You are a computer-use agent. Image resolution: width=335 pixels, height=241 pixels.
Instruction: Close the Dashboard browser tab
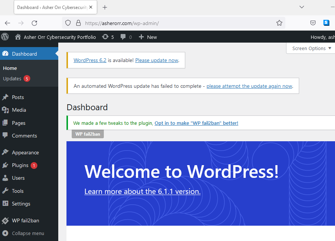coord(91,7)
